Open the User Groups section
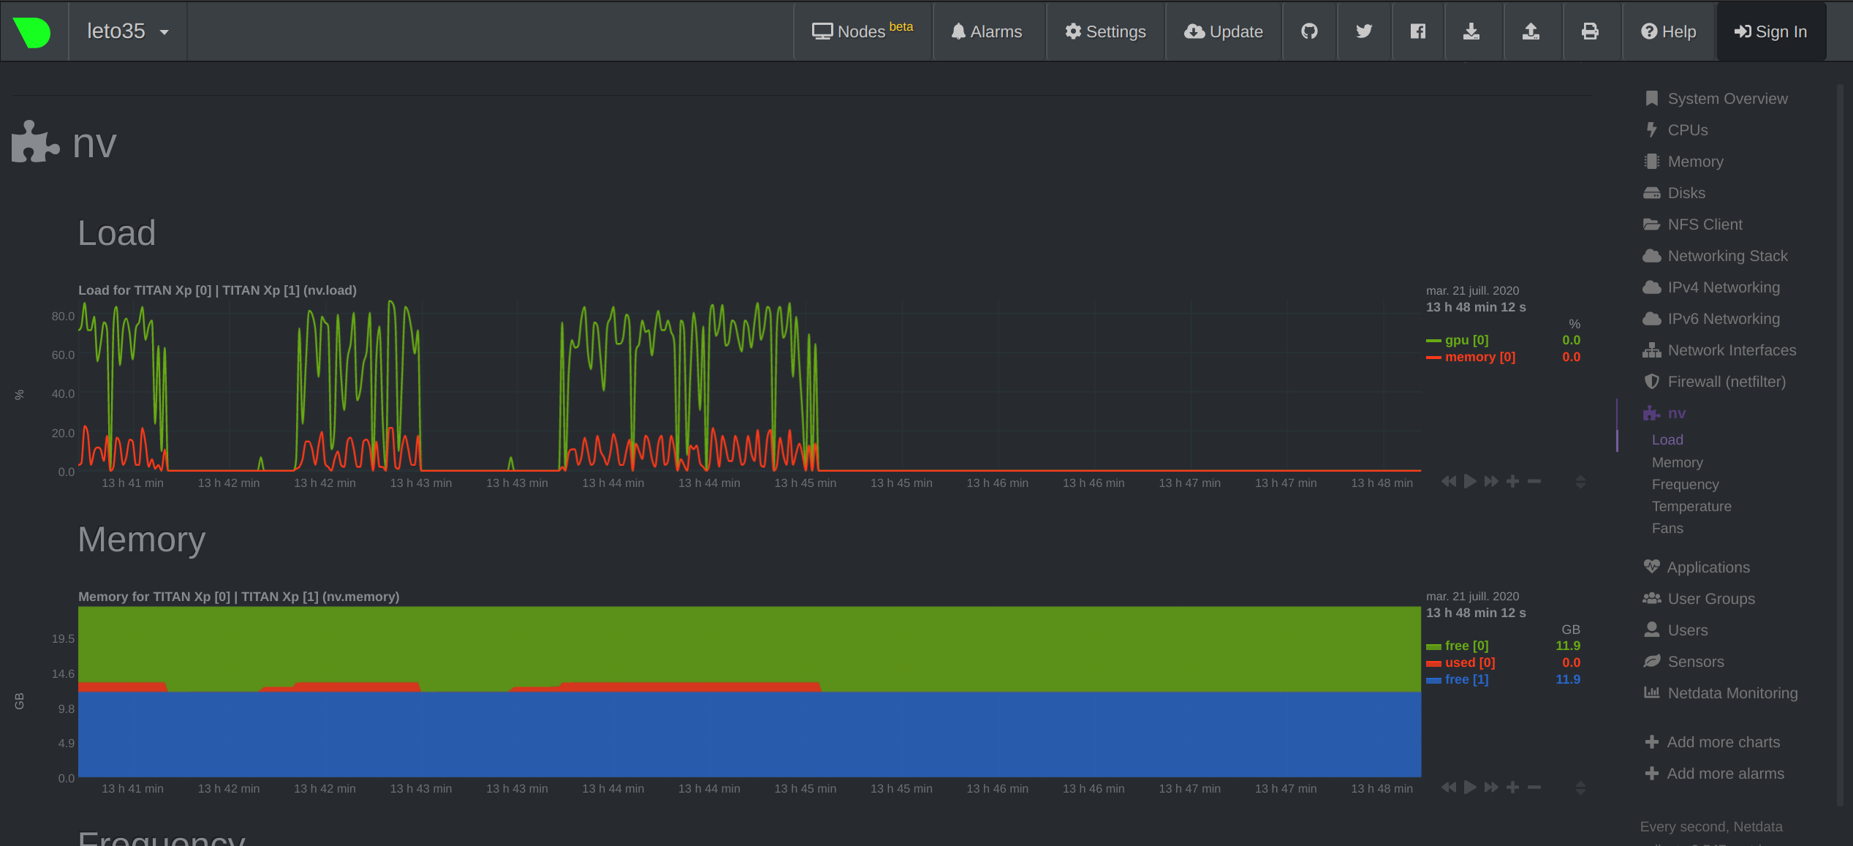The height and width of the screenshot is (846, 1853). (x=1699, y=599)
